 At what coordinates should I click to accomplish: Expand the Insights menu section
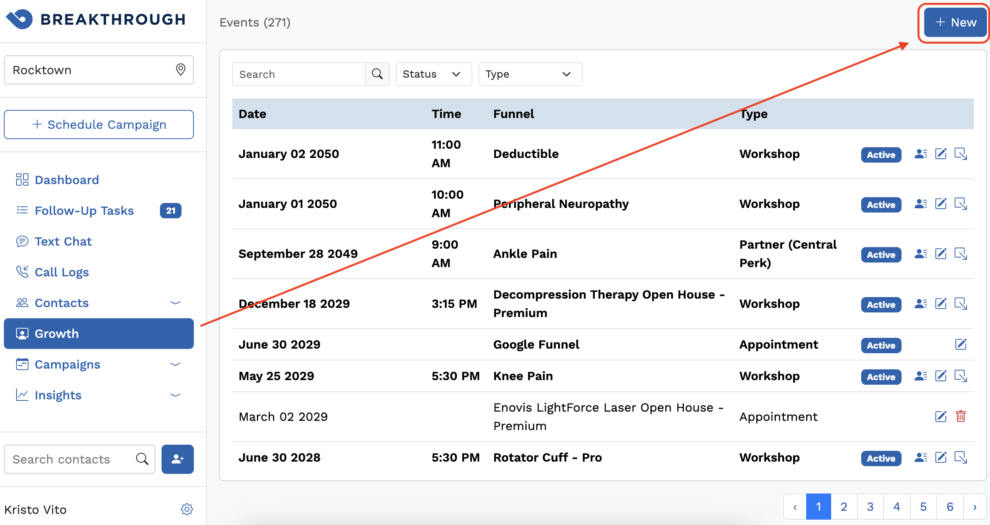pos(175,395)
